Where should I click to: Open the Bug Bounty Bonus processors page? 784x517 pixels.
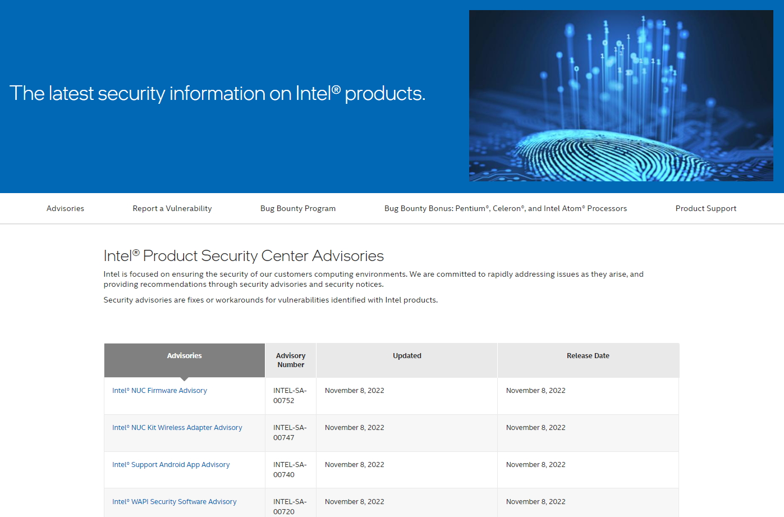pos(505,208)
